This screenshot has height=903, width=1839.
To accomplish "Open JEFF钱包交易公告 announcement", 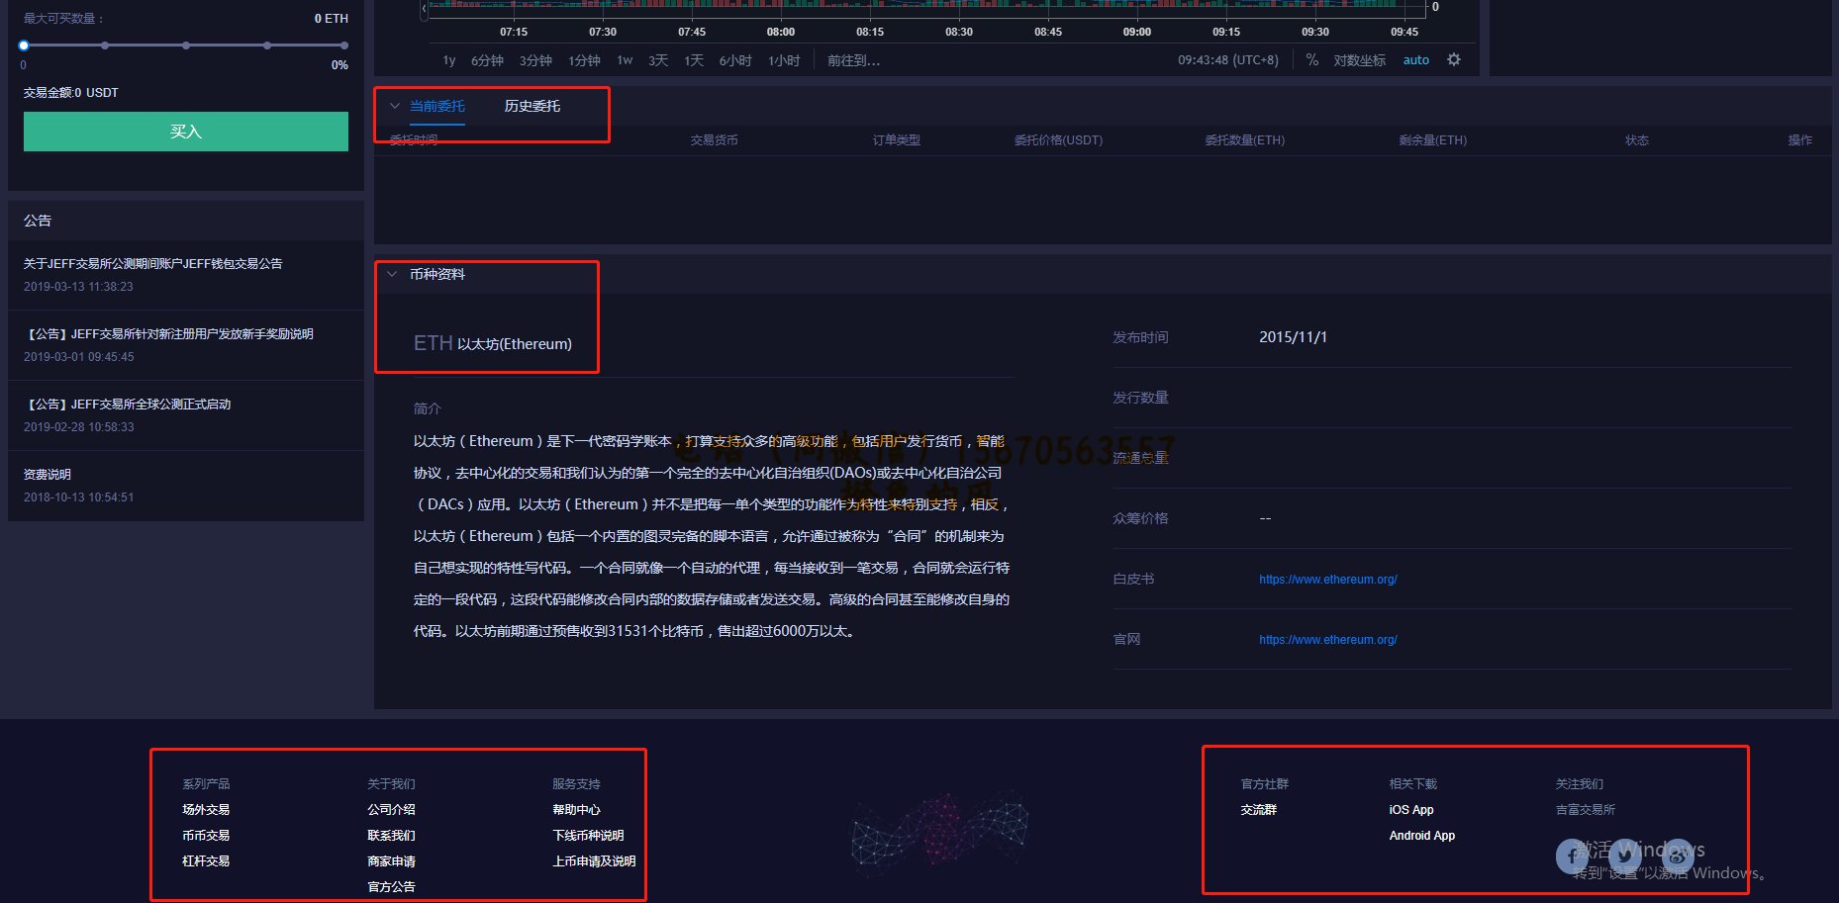I will [x=153, y=264].
